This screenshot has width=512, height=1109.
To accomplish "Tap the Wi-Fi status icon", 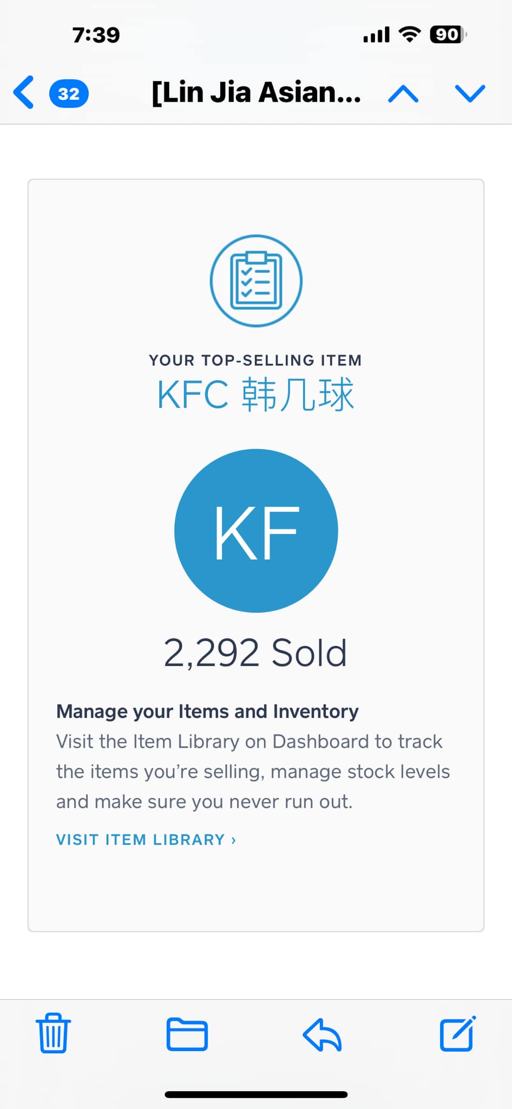I will point(410,35).
